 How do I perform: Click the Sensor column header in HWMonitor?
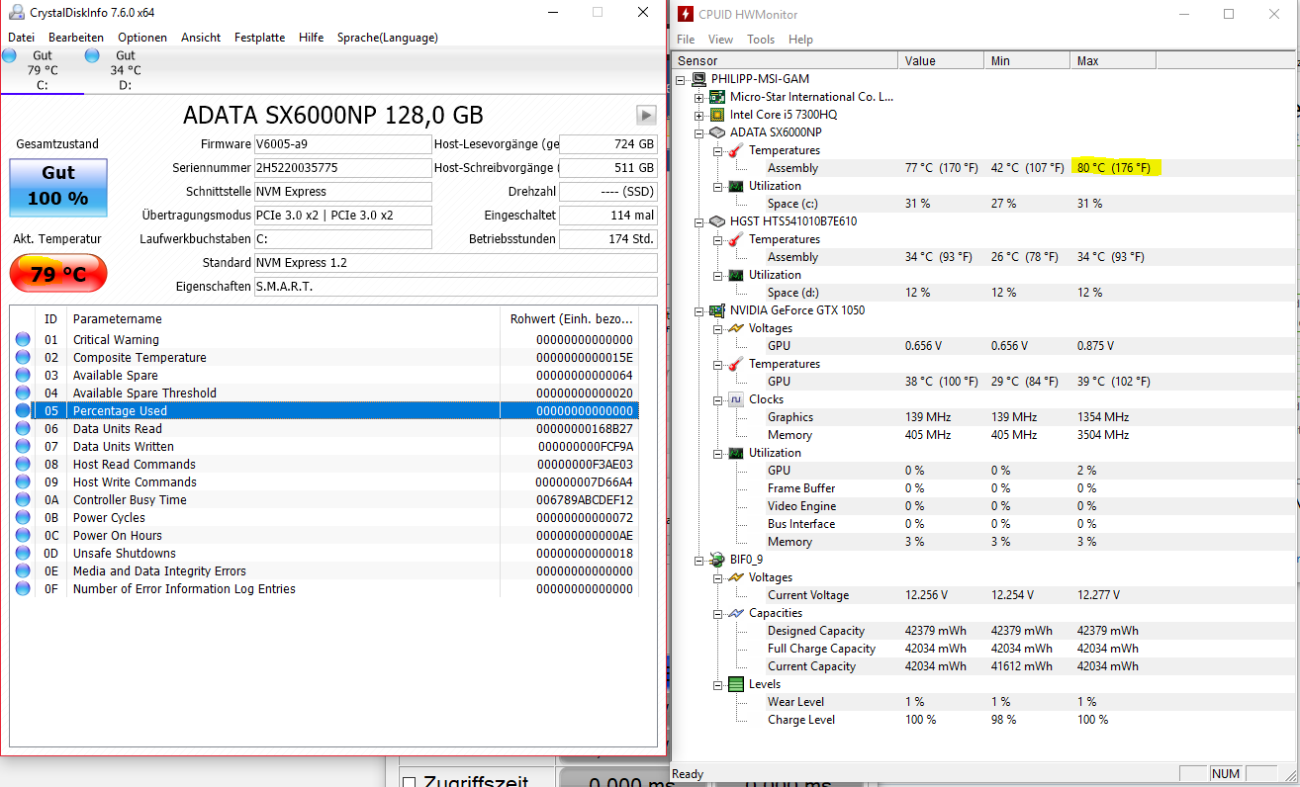coord(787,61)
